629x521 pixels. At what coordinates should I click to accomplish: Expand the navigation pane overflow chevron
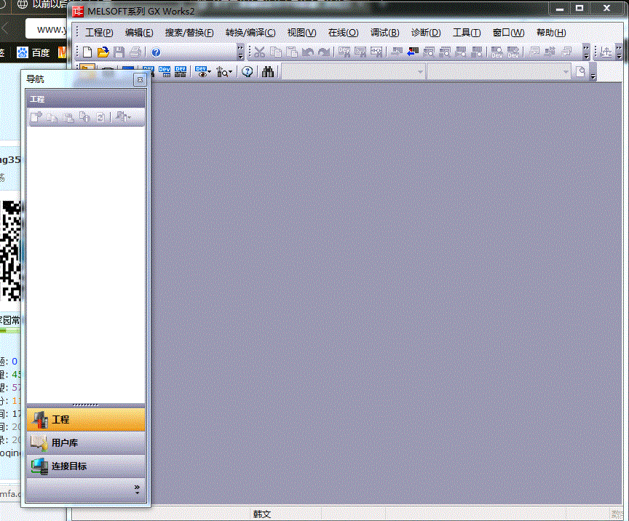pyautogui.click(x=137, y=490)
